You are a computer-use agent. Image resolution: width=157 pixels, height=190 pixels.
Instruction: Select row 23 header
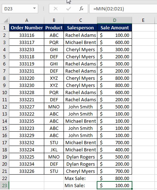click(5, 185)
